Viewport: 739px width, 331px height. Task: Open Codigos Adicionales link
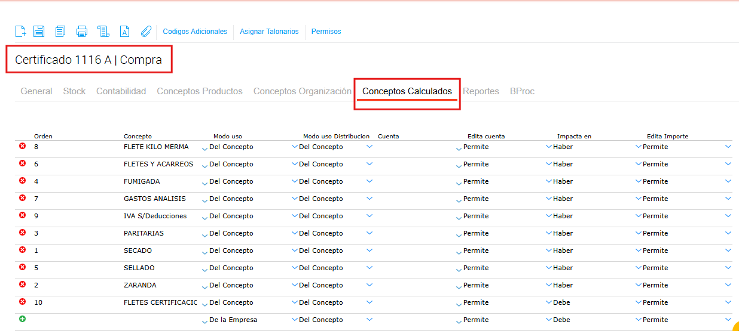pyautogui.click(x=195, y=32)
